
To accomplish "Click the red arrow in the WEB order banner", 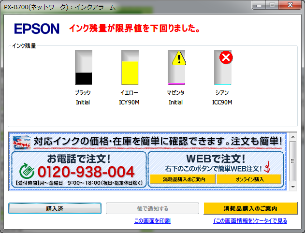I will [x=267, y=167].
